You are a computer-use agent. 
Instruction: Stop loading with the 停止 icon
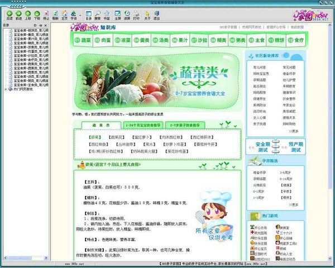(x=46, y=15)
